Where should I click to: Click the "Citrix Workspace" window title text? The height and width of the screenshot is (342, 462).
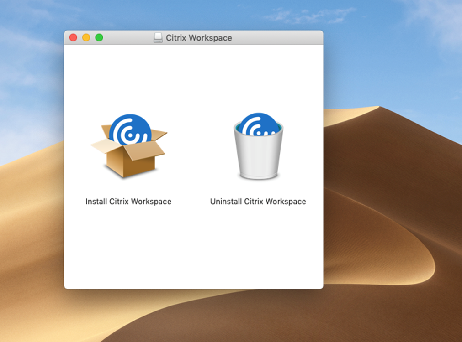pos(199,38)
